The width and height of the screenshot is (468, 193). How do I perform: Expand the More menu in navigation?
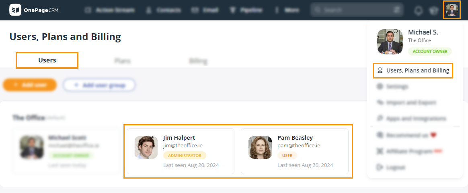(x=287, y=10)
